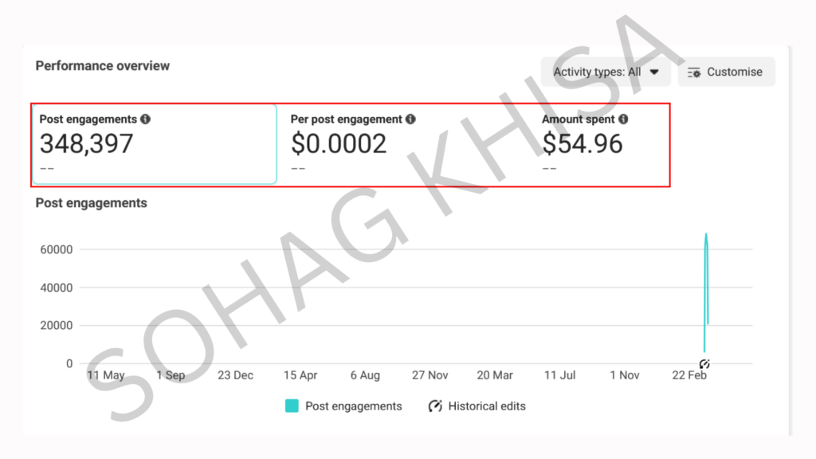Click the 20000 y-axis label
This screenshot has height=459, width=816.
click(x=57, y=326)
